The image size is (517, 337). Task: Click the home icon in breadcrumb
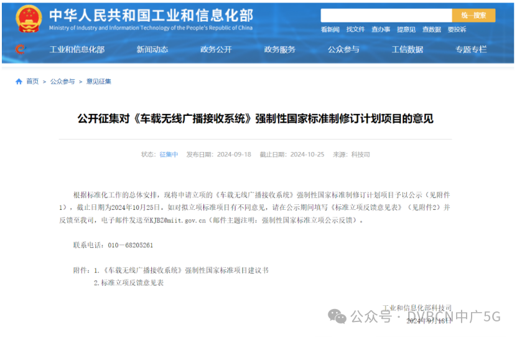click(19, 82)
